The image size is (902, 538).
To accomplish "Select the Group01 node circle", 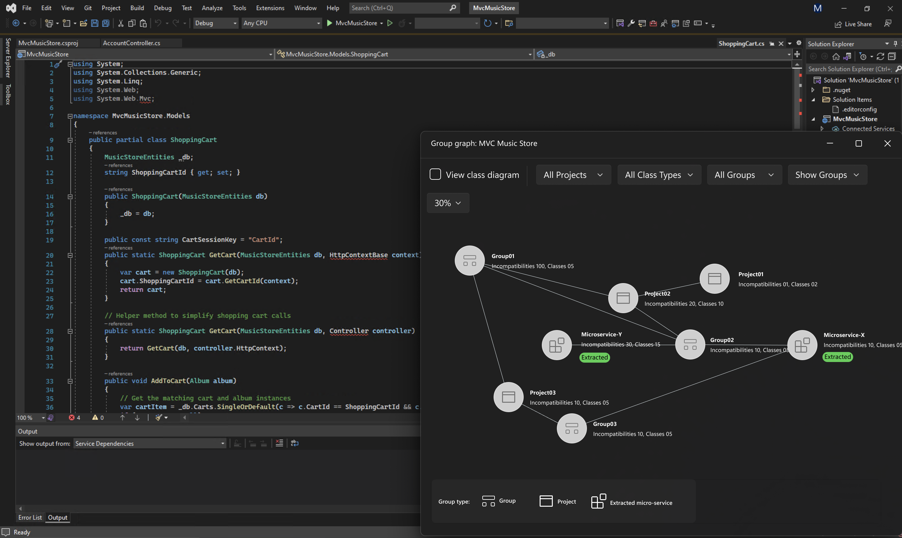I will [469, 261].
